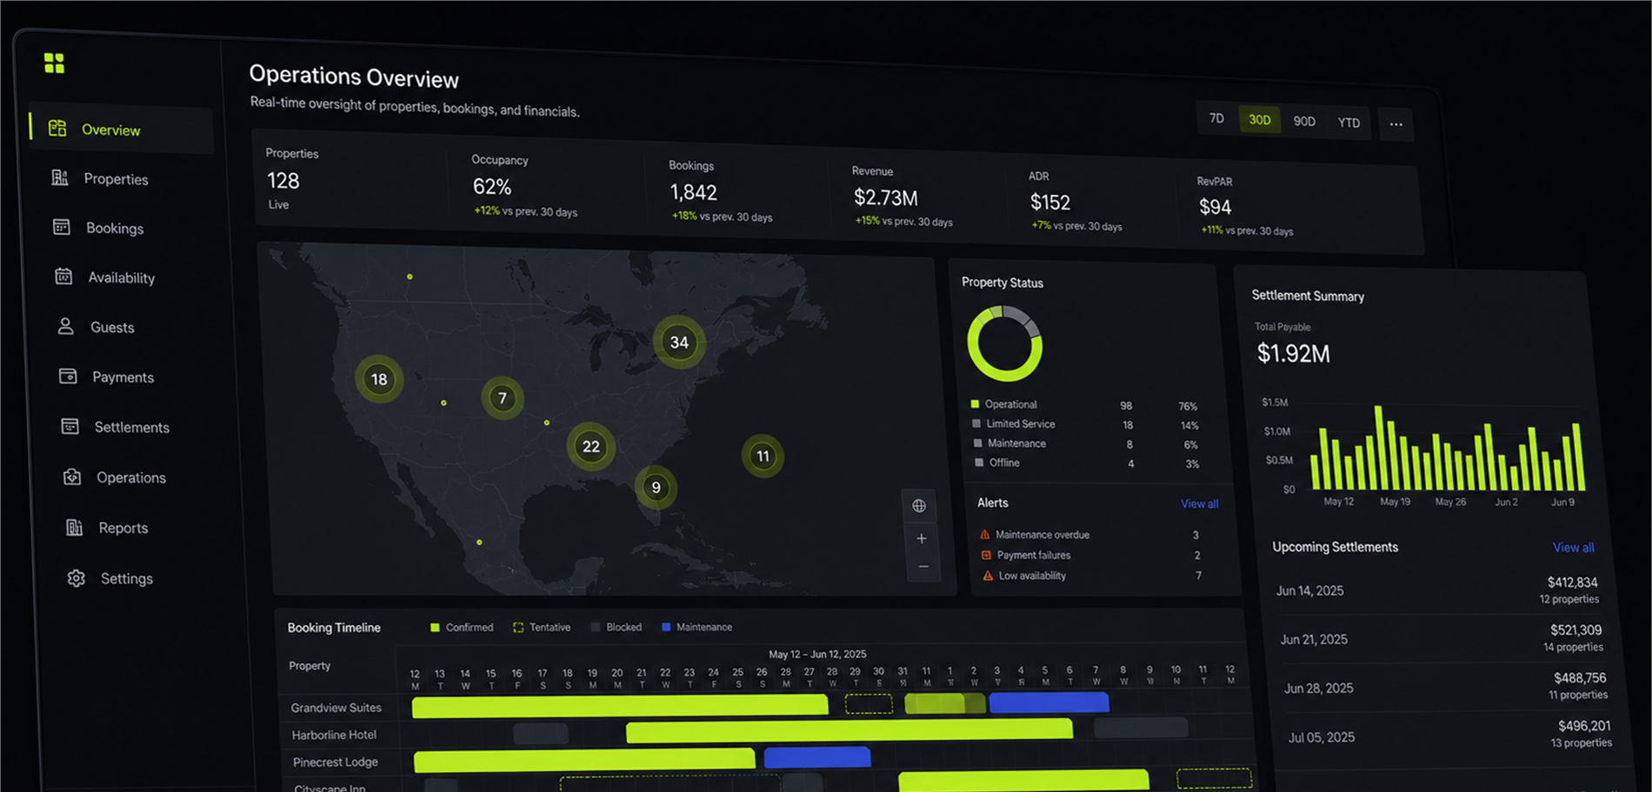The width and height of the screenshot is (1652, 792).
Task: Open the Reports sidebar icon
Action: (75, 527)
